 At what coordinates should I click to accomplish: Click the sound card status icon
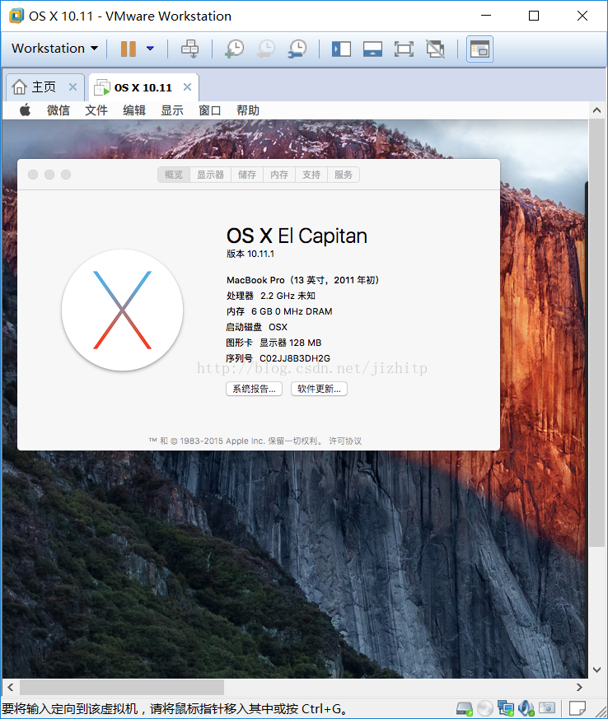(525, 708)
